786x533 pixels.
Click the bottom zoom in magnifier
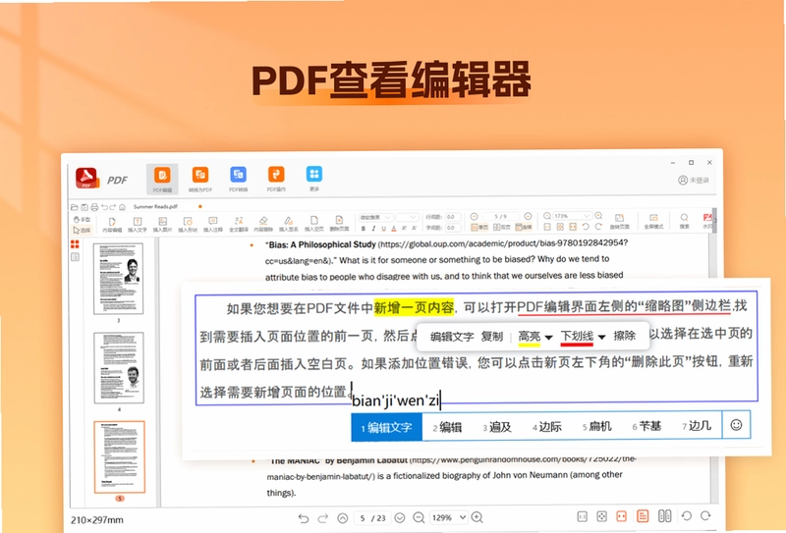[477, 517]
